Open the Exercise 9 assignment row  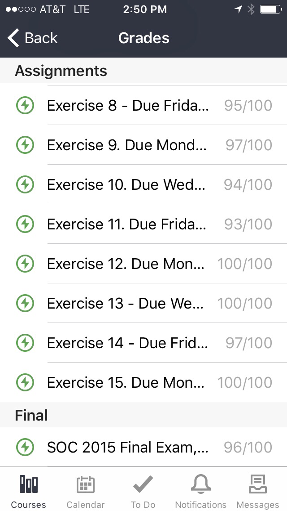[x=127, y=145]
